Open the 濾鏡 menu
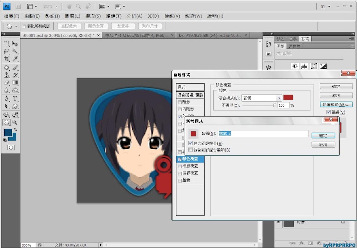This screenshot has height=248, width=357. (x=114, y=16)
